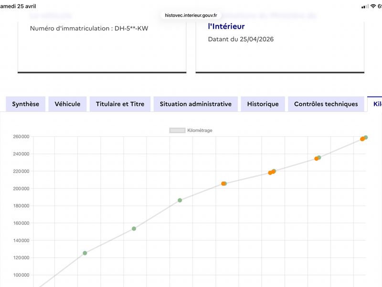Click the 260000 axis label
The image size is (382, 287).
pos(21,137)
